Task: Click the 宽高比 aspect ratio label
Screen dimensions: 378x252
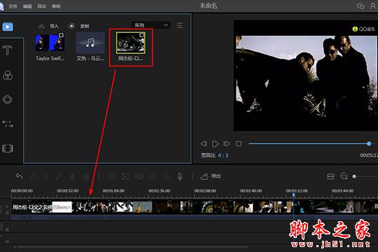Action: [x=208, y=155]
